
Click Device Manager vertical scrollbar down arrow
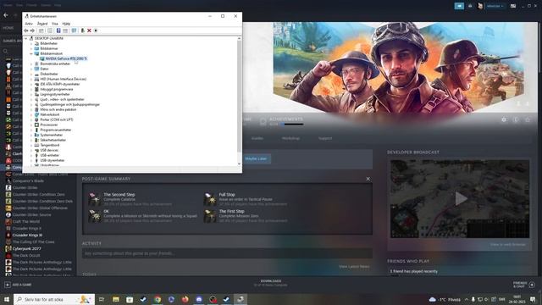click(239, 164)
